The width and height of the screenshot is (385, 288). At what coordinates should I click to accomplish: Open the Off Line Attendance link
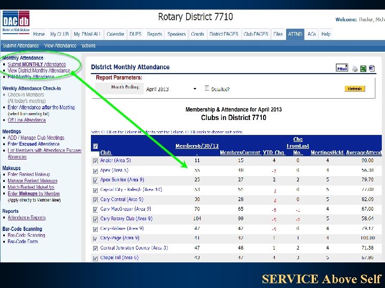click(x=27, y=120)
